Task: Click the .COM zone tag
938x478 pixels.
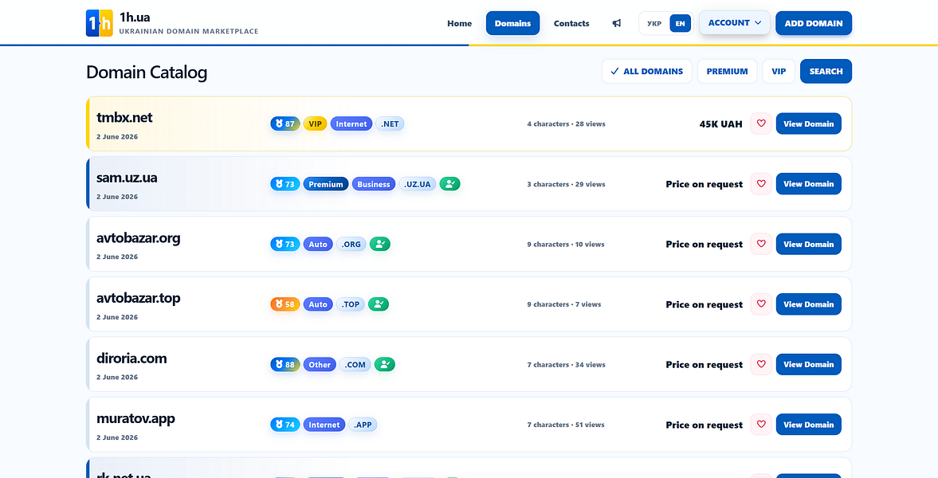Action: [355, 364]
